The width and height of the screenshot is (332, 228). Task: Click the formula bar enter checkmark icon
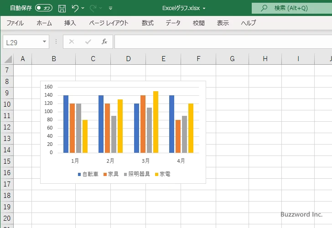click(88, 41)
